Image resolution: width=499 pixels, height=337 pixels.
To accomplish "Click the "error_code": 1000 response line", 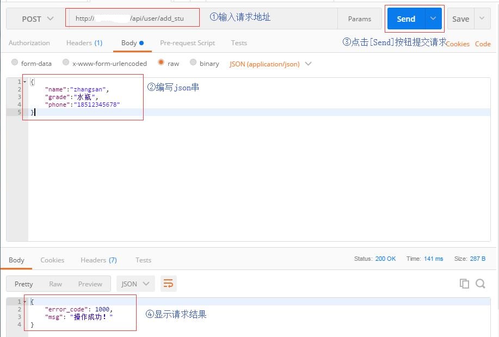I will click(x=79, y=309).
